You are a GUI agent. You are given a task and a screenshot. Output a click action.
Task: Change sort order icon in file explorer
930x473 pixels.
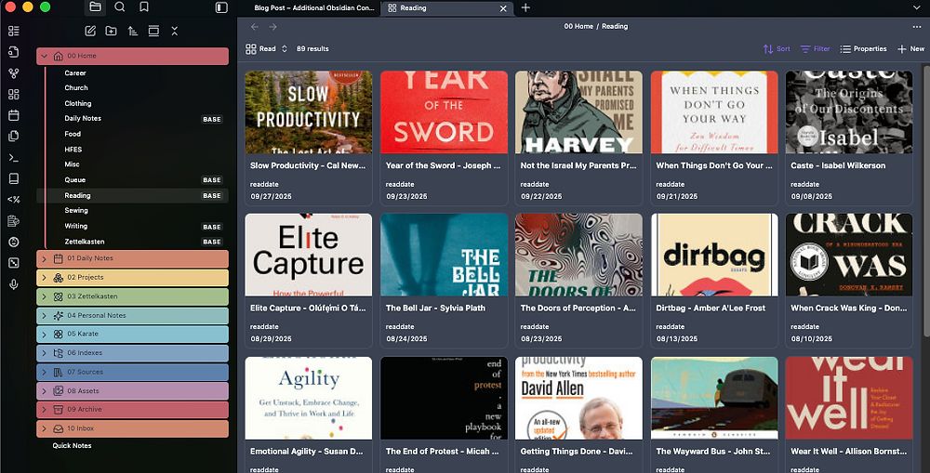click(x=133, y=31)
